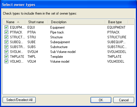Image resolution: width=137 pixels, height=107 pixels.
Task: Sort by the Short name column header
Action: [x=37, y=22]
